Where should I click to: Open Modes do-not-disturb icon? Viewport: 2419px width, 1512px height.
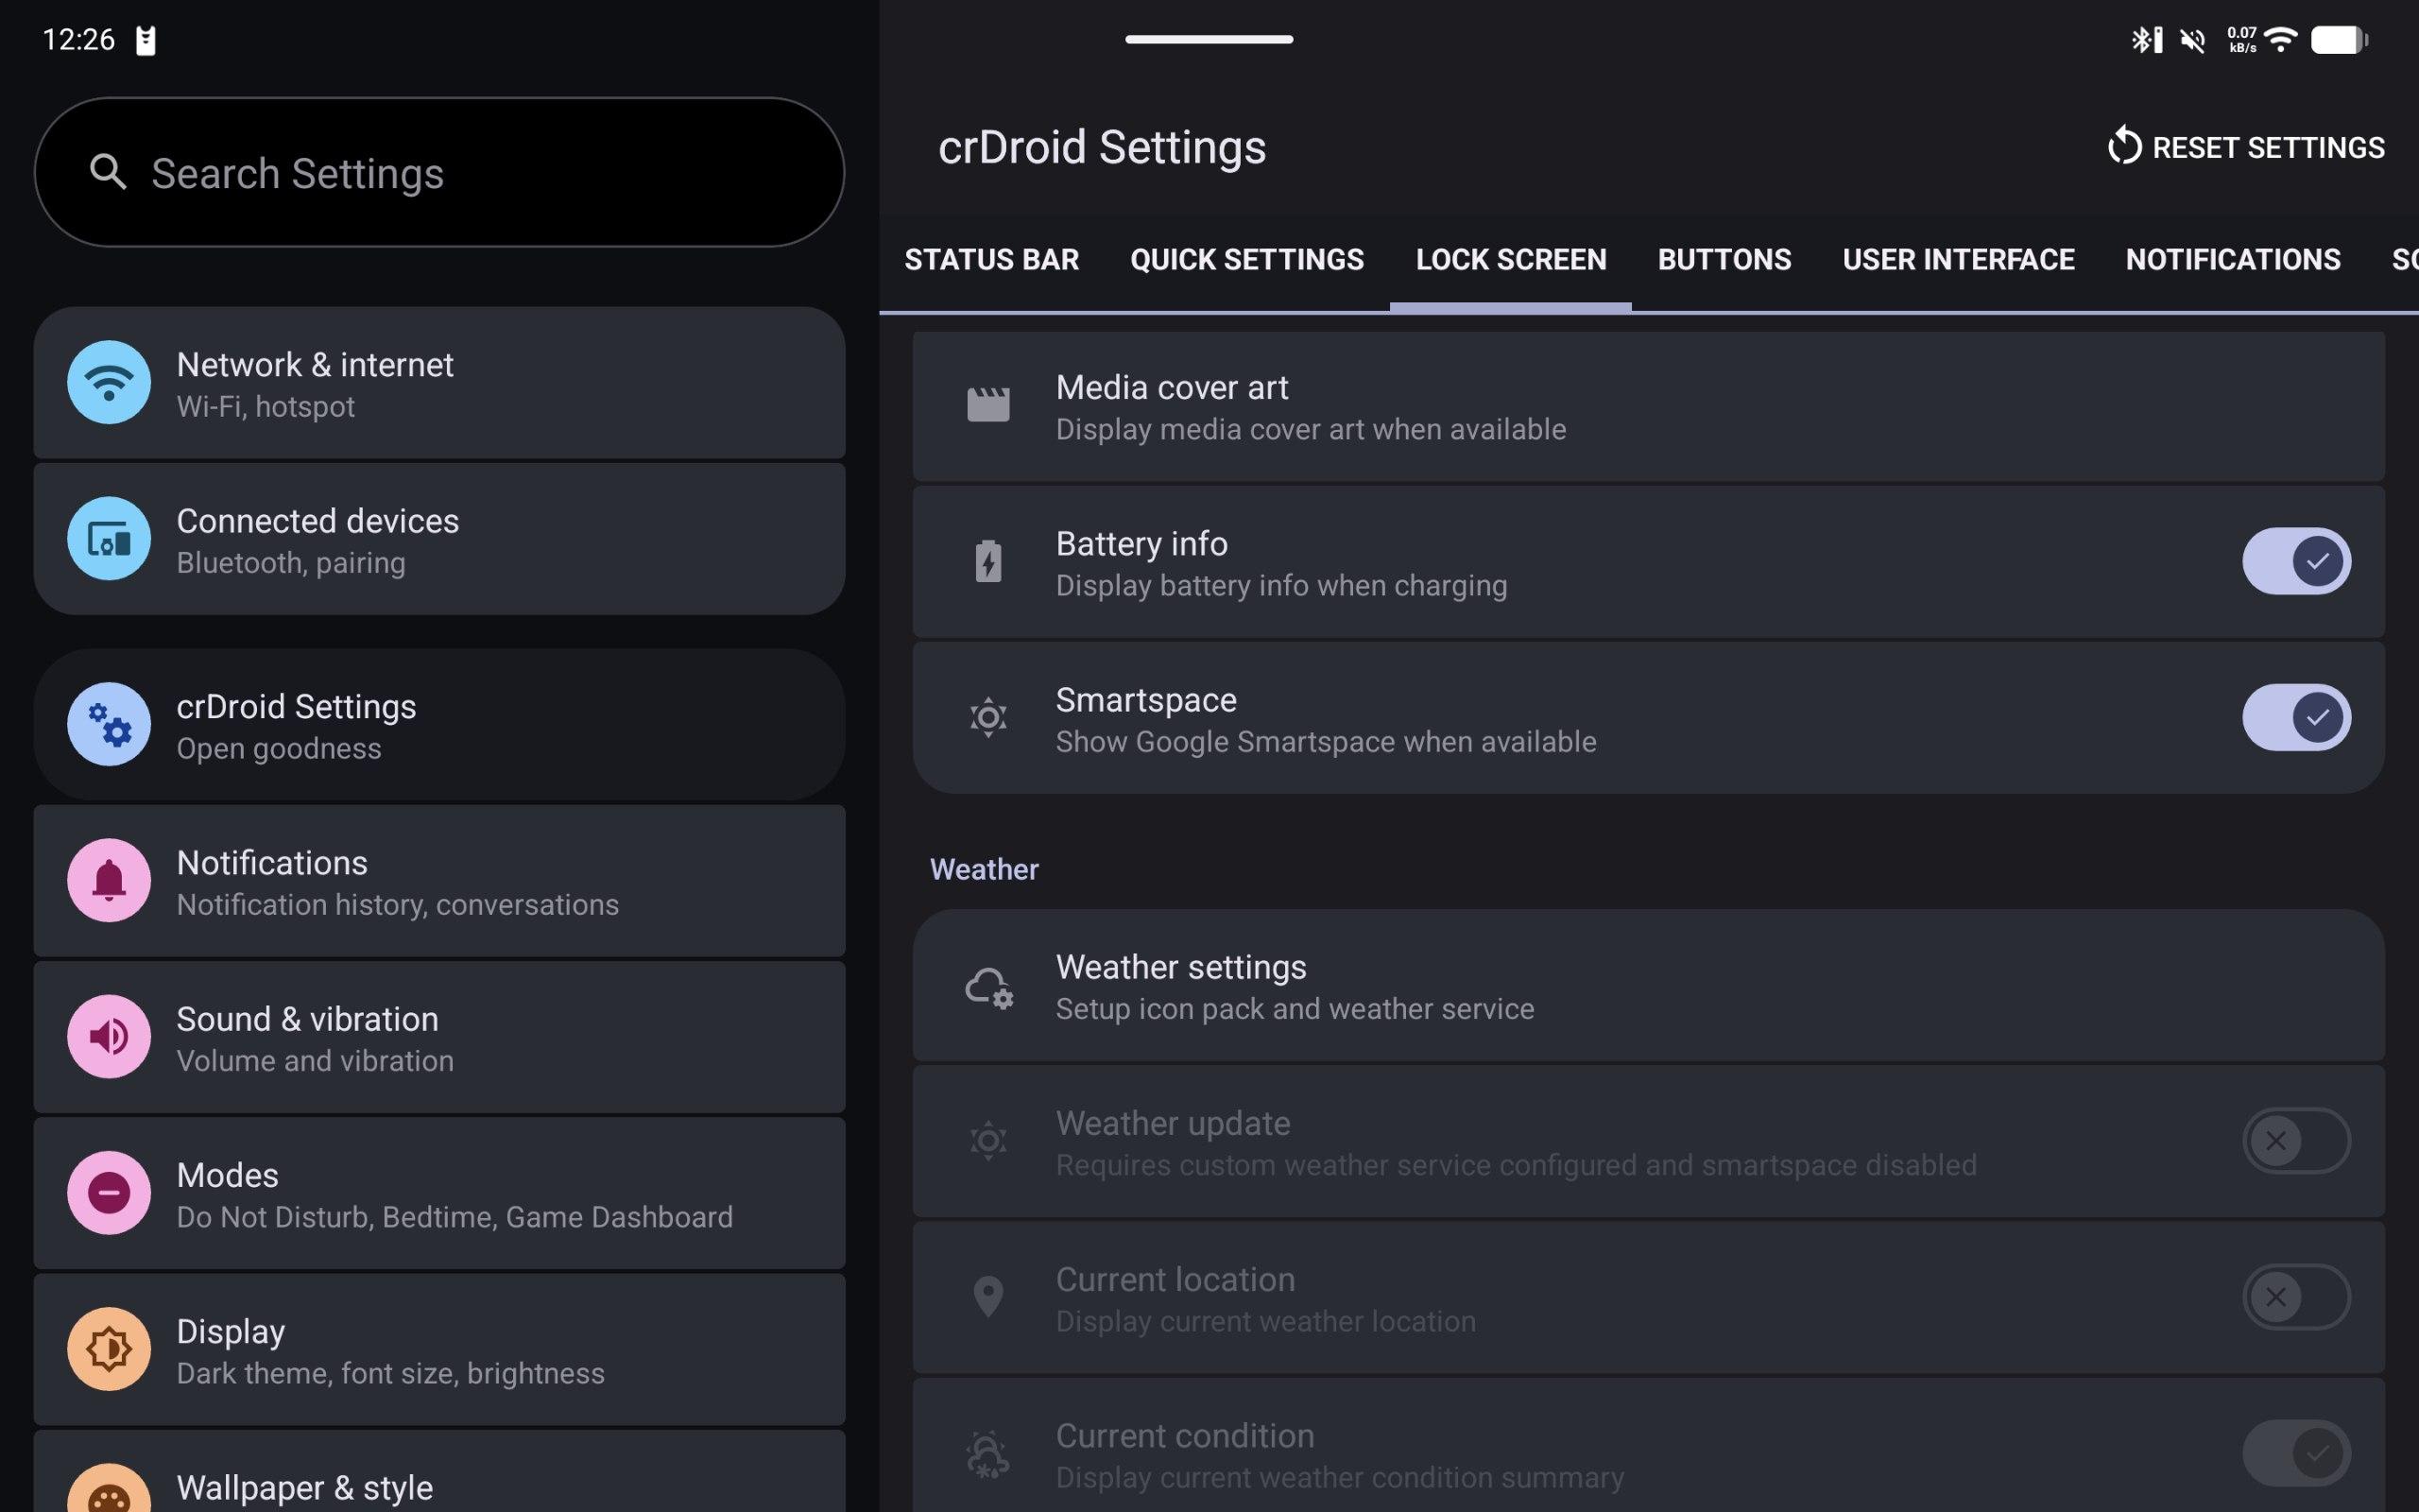click(109, 1192)
